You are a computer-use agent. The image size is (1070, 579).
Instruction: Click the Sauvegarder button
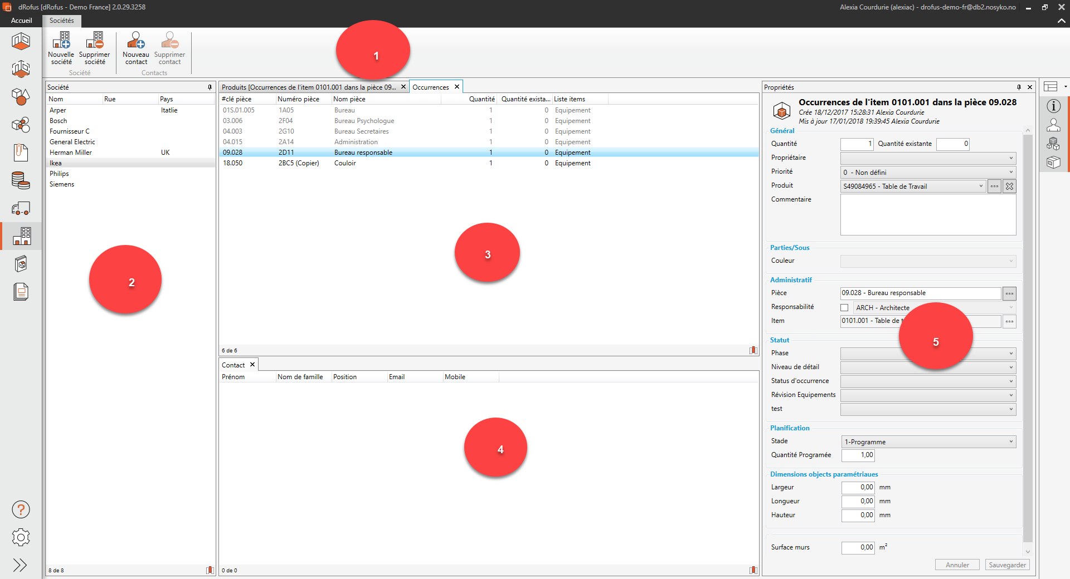click(x=1007, y=565)
